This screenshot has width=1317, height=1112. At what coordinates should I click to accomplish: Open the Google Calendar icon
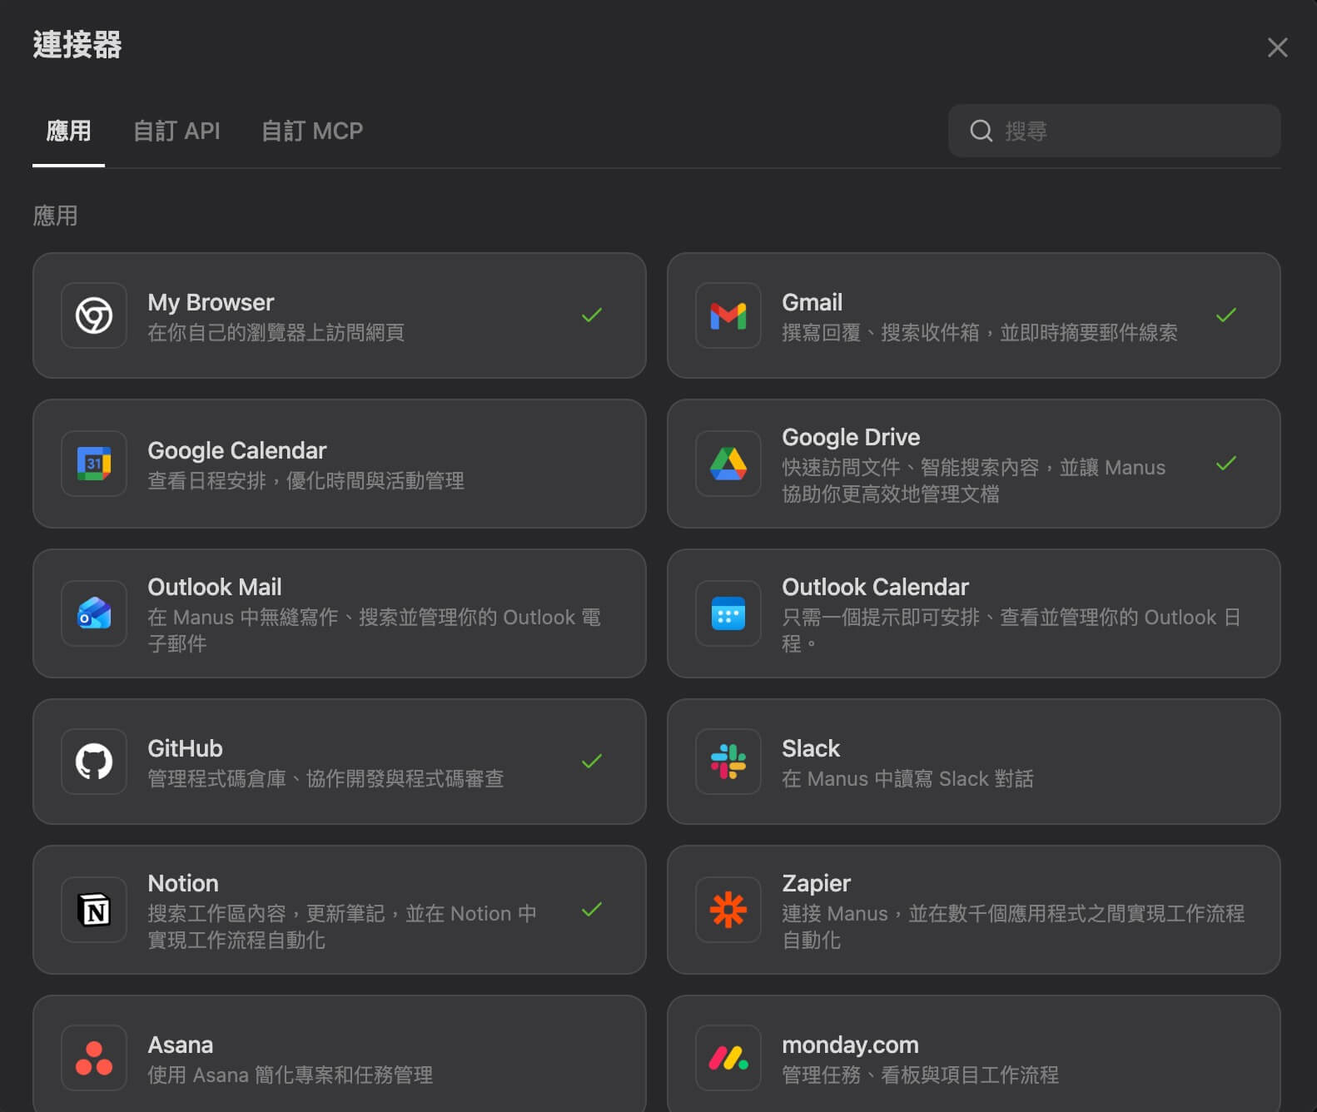[x=94, y=464]
